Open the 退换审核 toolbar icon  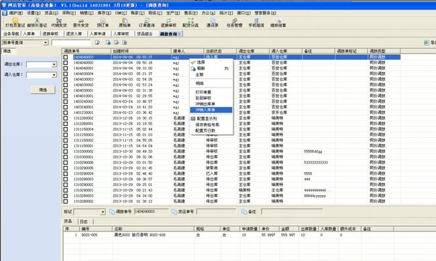pyautogui.click(x=168, y=23)
